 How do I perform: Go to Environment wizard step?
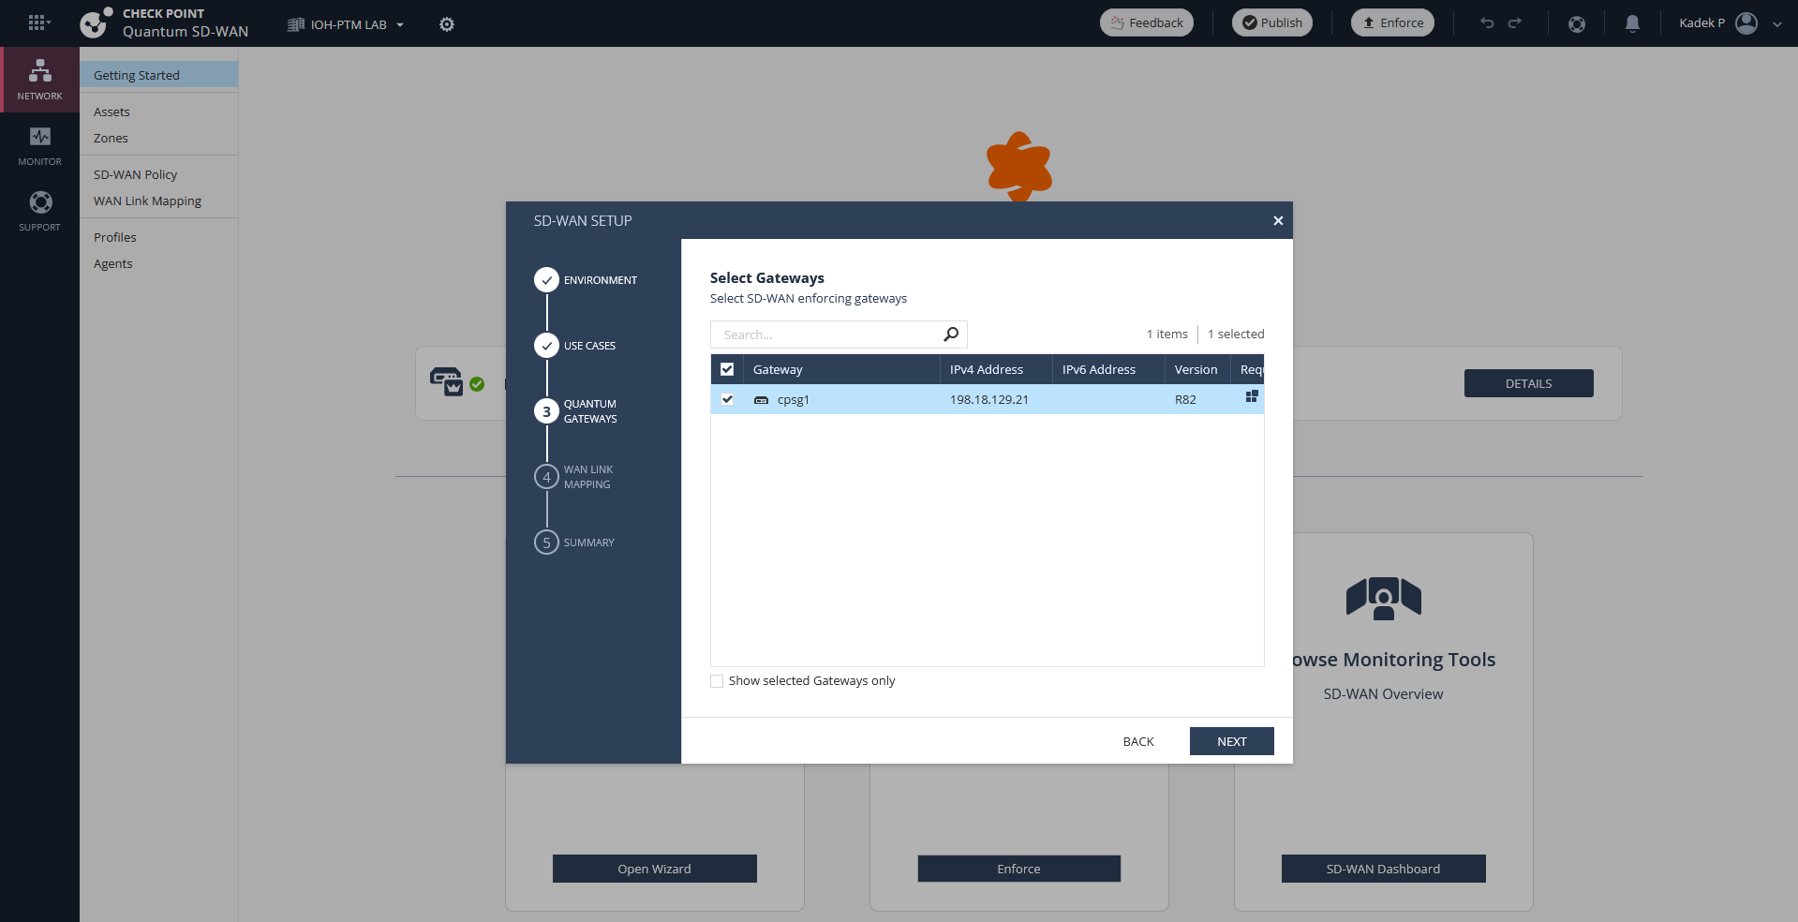click(586, 280)
